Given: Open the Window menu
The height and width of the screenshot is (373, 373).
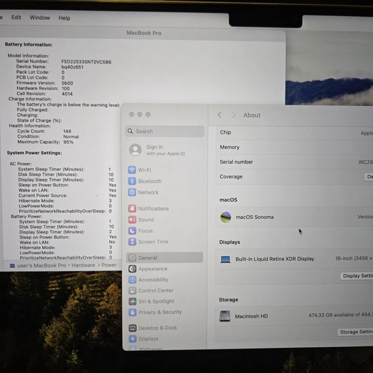Looking at the screenshot, I should 40,17.
